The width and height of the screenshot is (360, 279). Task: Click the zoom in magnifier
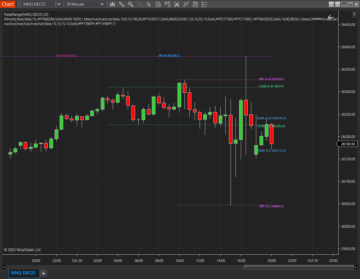[x=131, y=4]
